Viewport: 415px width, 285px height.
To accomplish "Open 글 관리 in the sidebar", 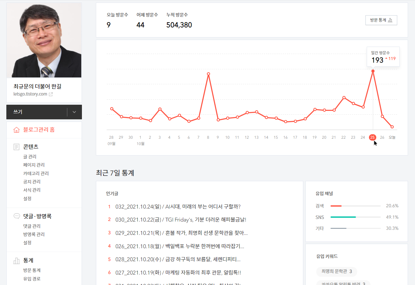I will coord(30,157).
